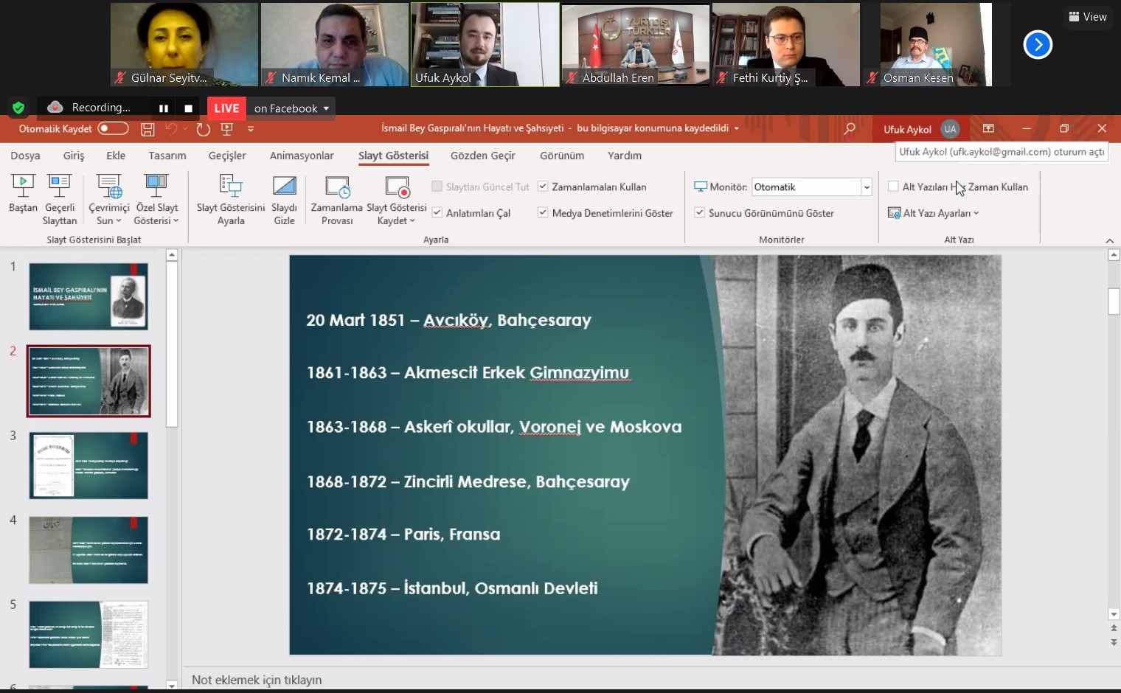The image size is (1121, 693).
Task: Uncheck Anlatımları Çal checkbox
Action: (437, 212)
